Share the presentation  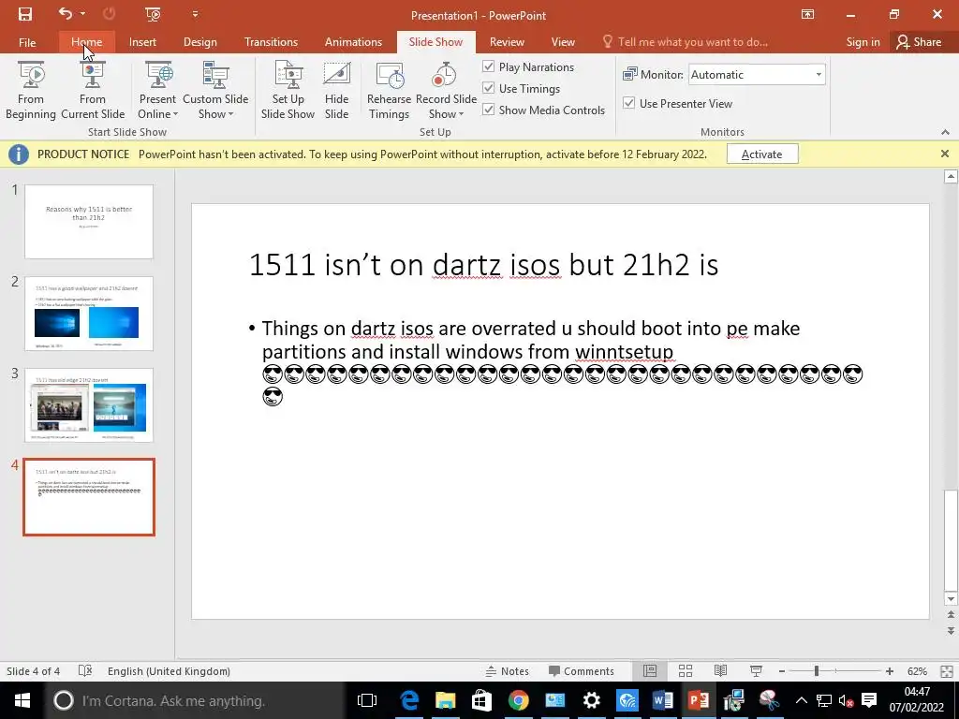919,42
